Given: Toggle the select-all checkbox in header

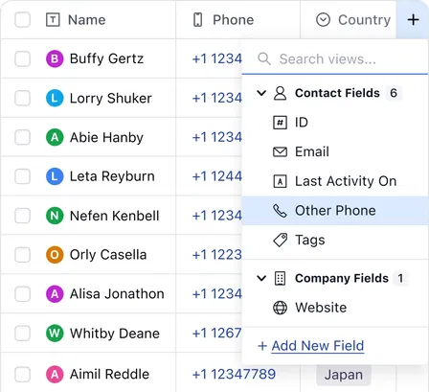Looking at the screenshot, I should pyautogui.click(x=23, y=20).
